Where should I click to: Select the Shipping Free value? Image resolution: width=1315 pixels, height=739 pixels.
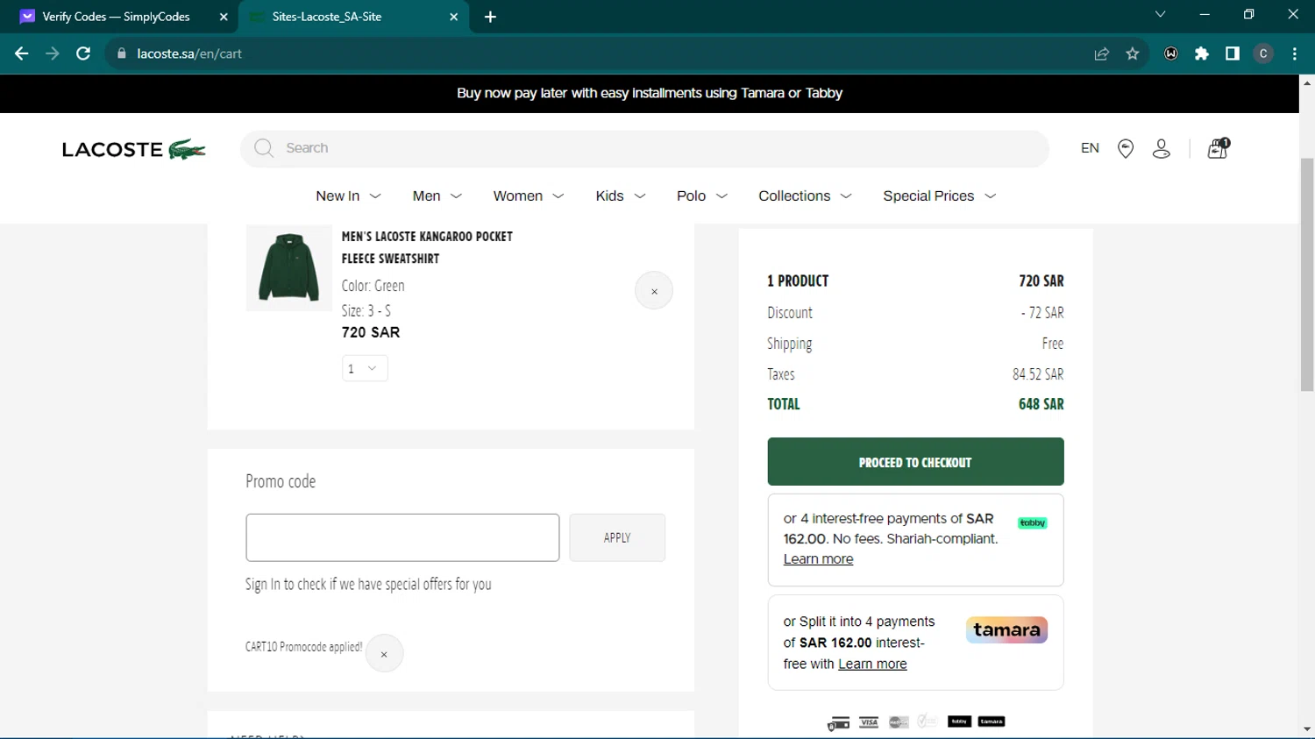pos(1053,344)
